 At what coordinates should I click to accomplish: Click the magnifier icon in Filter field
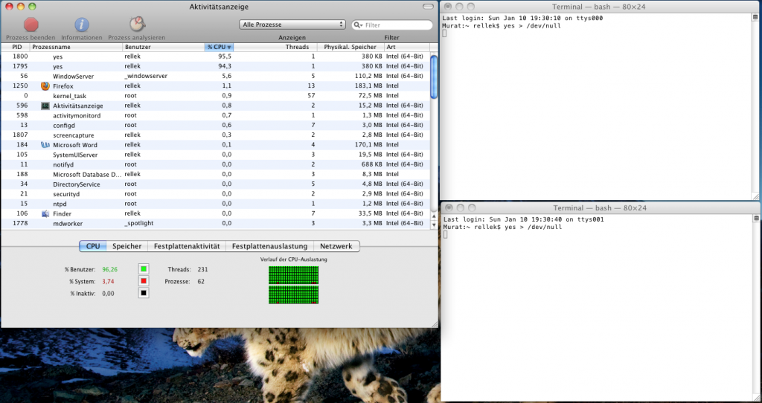pos(358,25)
